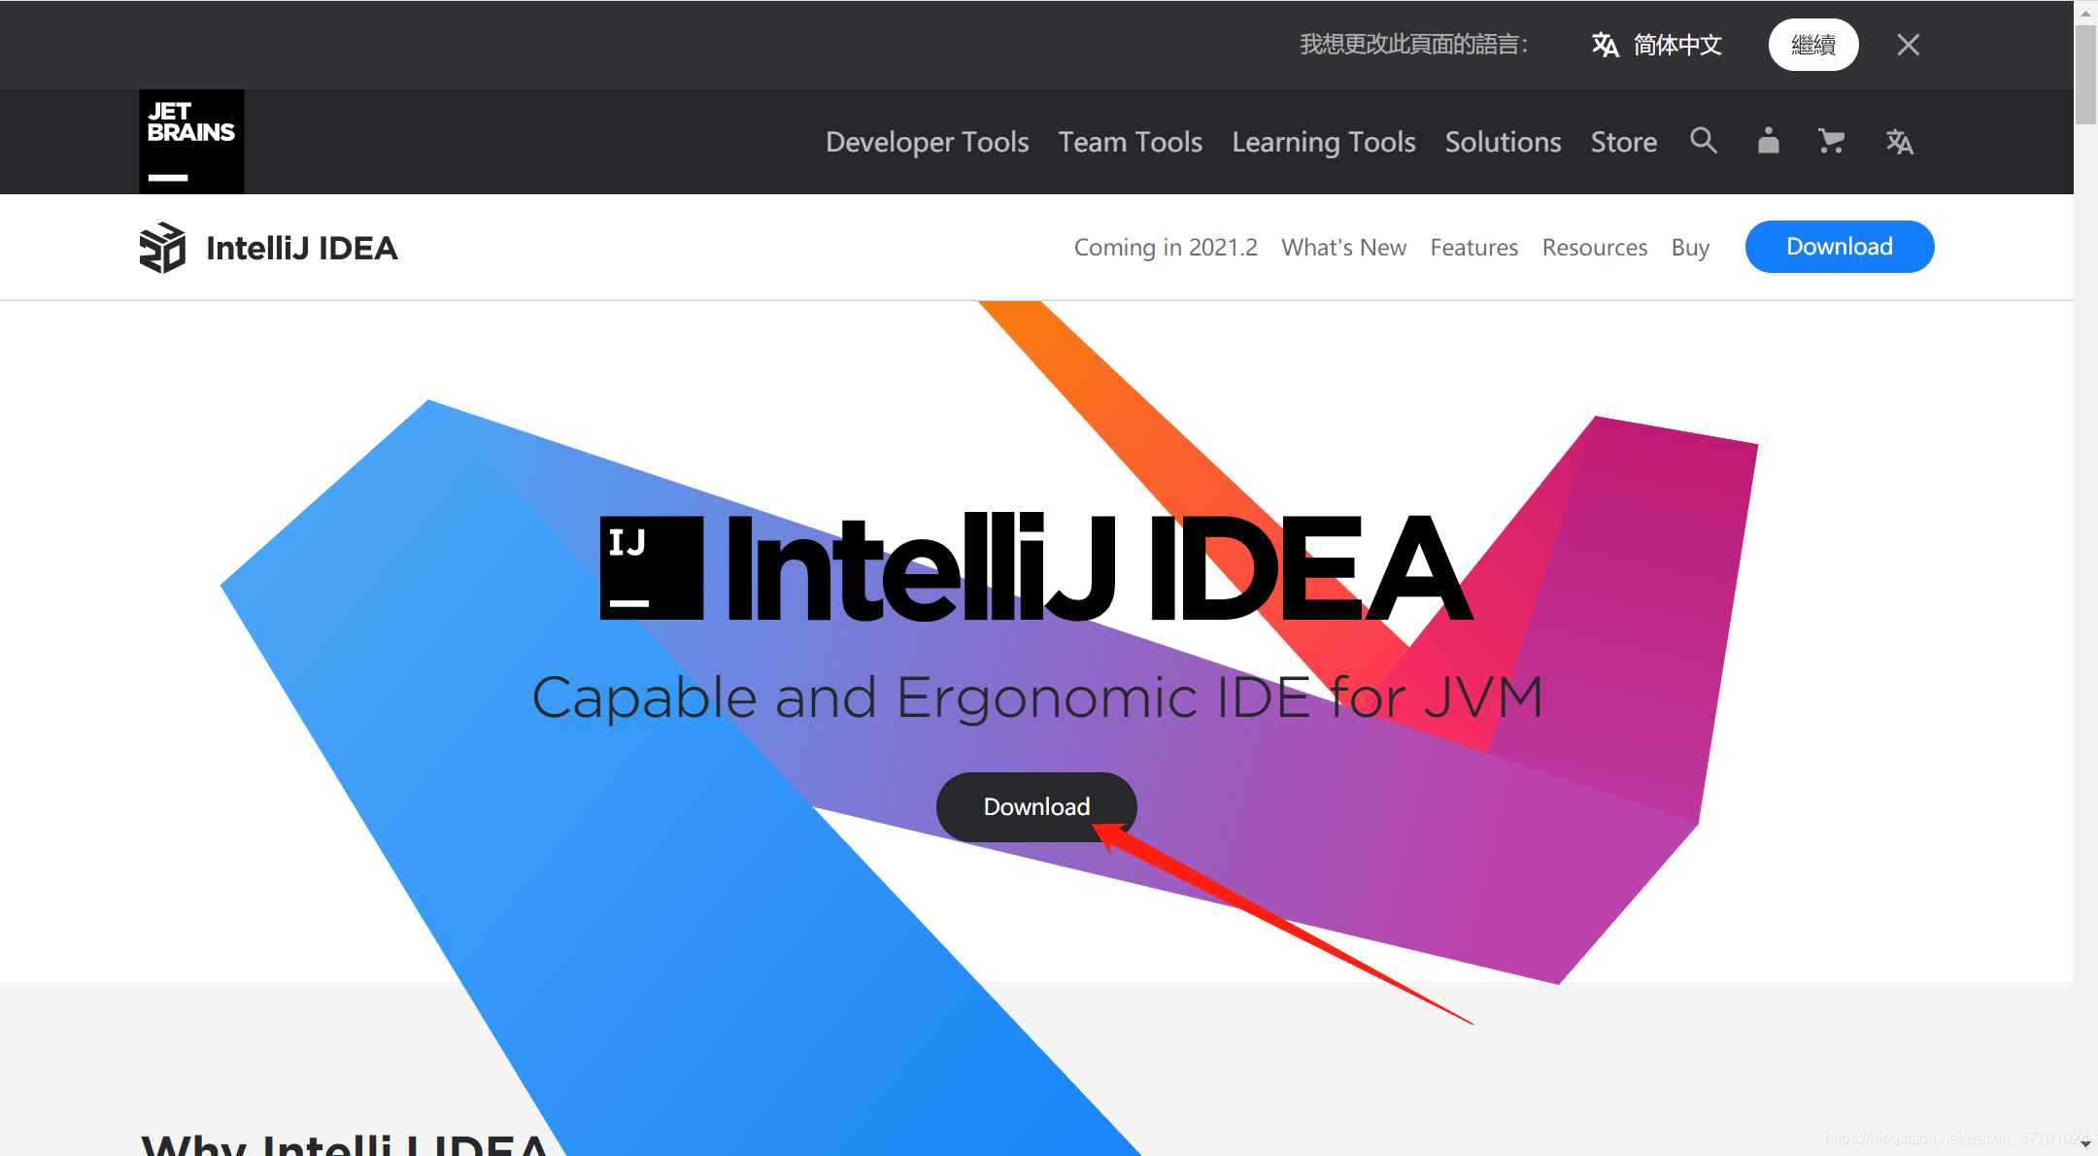Click the 繼續 continue button
2098x1156 pixels.
(x=1813, y=45)
